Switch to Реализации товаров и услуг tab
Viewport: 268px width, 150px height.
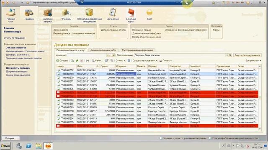point(71,50)
